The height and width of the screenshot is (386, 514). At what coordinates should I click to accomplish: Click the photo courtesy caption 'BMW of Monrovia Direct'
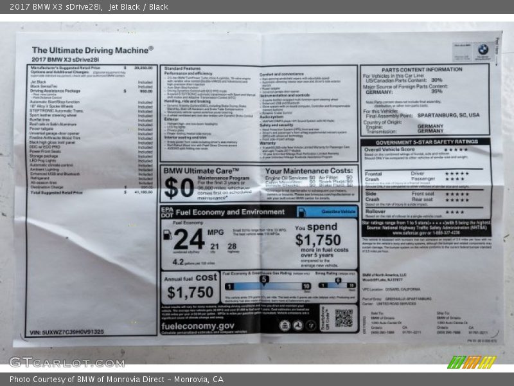[x=116, y=380]
